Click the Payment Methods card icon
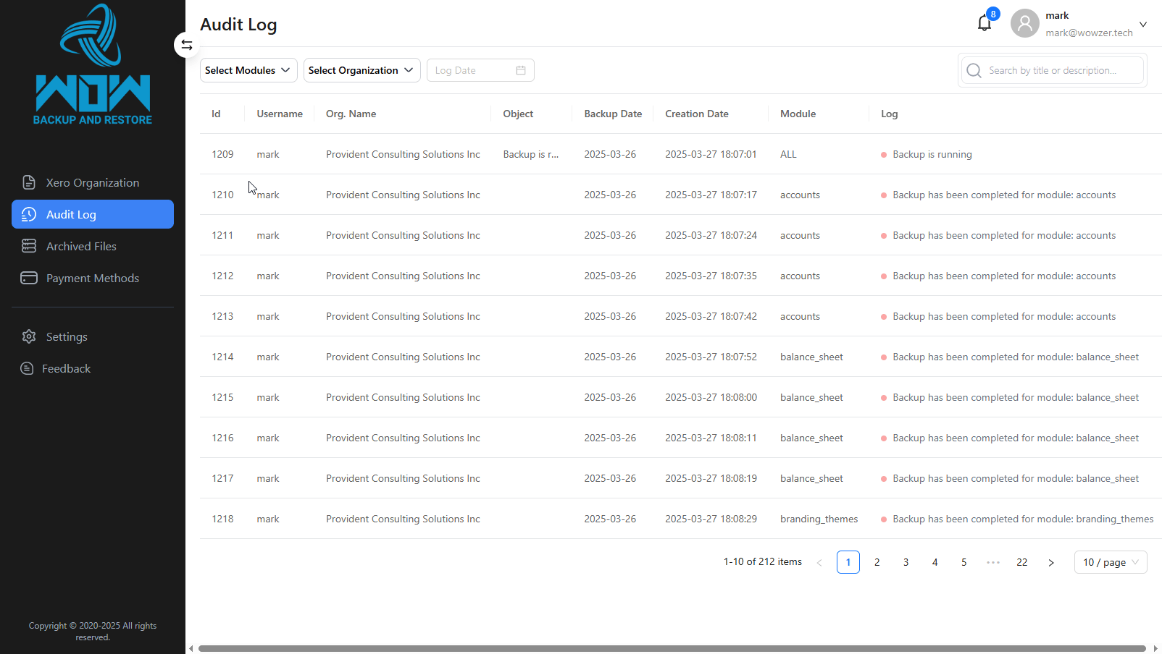Viewport: 1162px width, 654px height. [29, 278]
